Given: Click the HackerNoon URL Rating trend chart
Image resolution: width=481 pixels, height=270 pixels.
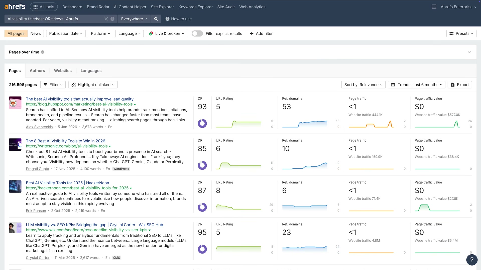Looking at the screenshot, I should coord(238,207).
